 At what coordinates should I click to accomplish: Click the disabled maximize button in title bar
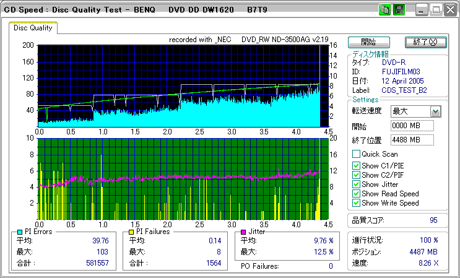436,10
